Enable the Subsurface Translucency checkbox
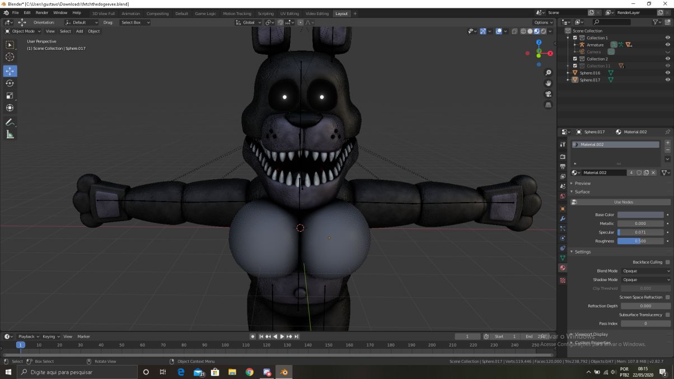Screen dimensions: 674x379 coord(668,315)
